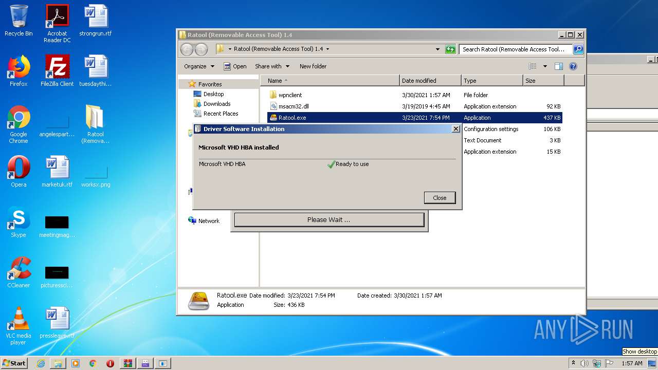Sort by Date modified column header
Screen dimensions: 658x370
(x=430, y=81)
